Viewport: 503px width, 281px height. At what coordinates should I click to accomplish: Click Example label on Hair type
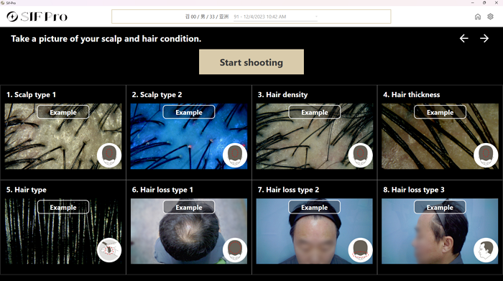point(63,207)
